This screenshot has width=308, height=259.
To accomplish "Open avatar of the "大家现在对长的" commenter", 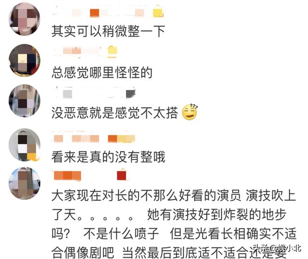I will point(25,183).
